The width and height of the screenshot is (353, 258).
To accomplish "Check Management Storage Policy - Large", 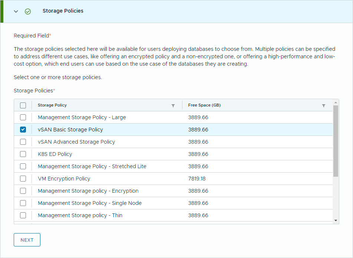I will click(23, 117).
